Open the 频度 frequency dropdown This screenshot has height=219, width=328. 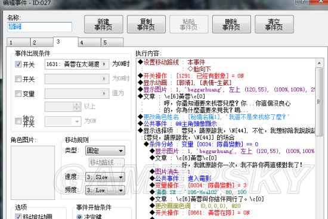(x=105, y=190)
